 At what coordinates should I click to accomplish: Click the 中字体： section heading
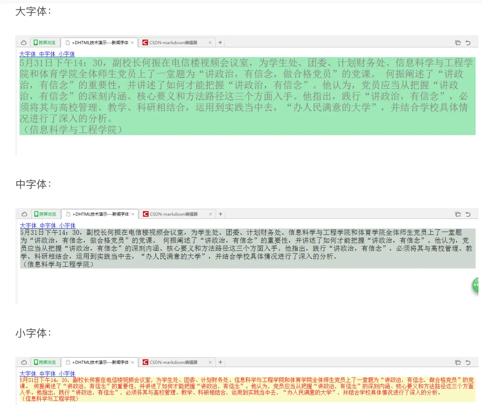(33, 184)
